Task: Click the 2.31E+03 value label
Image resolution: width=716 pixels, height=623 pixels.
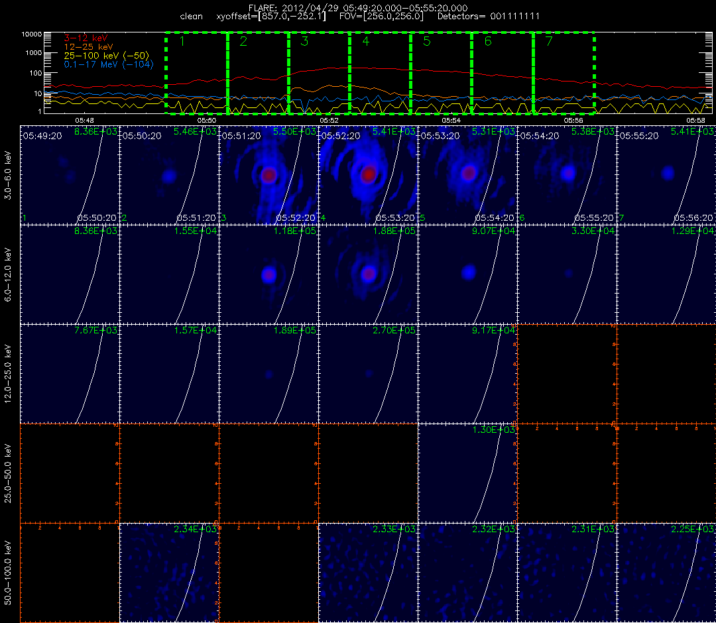Action: (x=593, y=529)
